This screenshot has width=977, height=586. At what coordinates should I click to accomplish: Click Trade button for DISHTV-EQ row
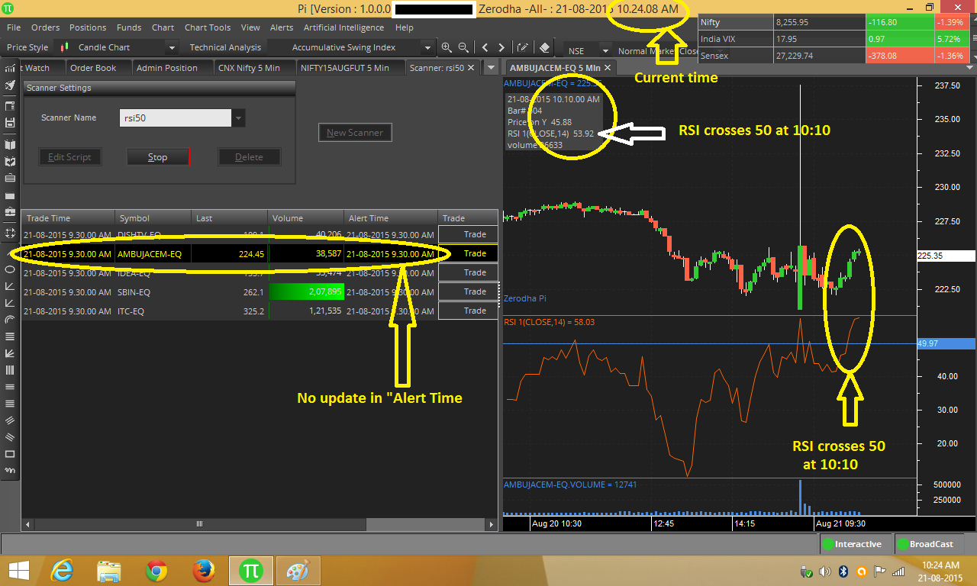tap(468, 234)
